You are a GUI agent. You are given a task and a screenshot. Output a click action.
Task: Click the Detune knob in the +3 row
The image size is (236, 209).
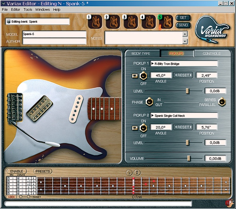tap(18, 181)
